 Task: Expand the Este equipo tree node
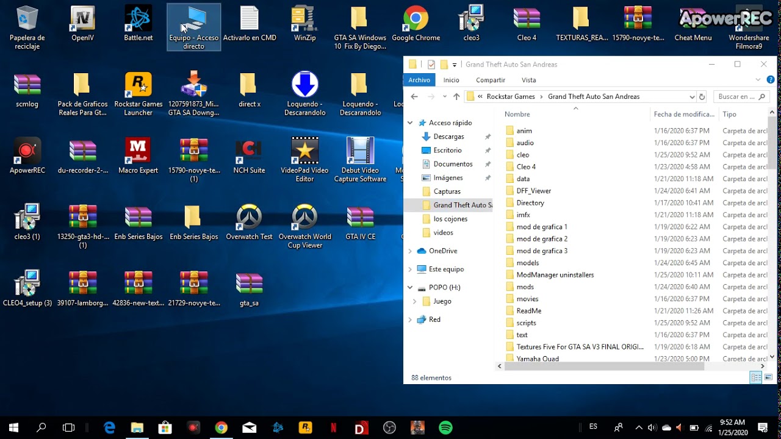(x=410, y=269)
